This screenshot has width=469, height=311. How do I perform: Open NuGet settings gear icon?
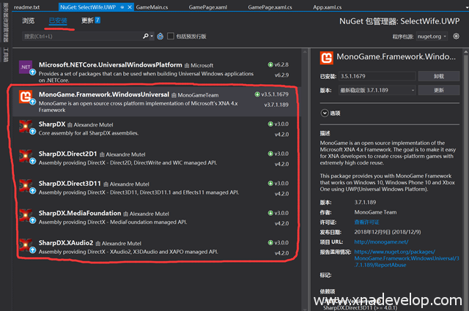457,35
